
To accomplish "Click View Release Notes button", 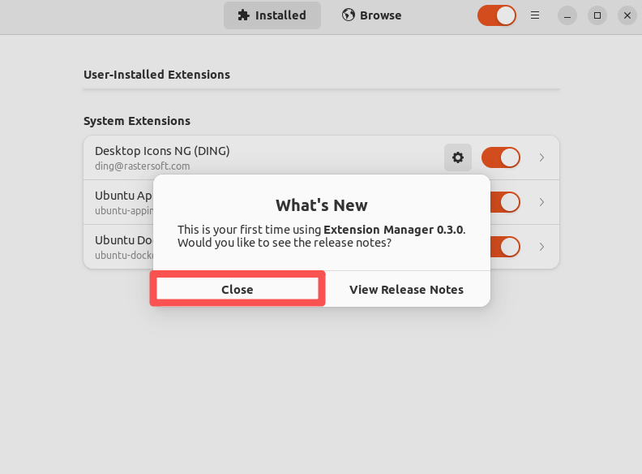I will 406,289.
